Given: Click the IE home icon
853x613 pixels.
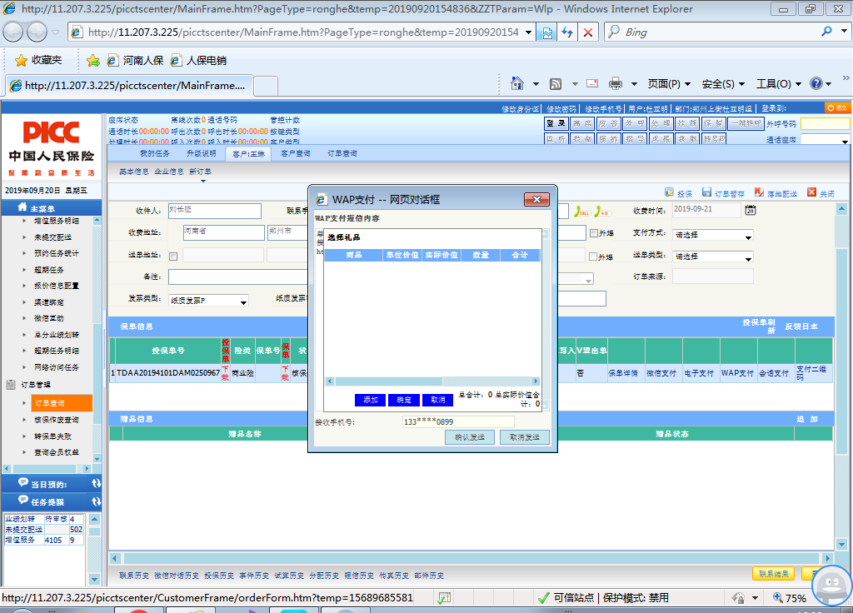Looking at the screenshot, I should pos(517,84).
